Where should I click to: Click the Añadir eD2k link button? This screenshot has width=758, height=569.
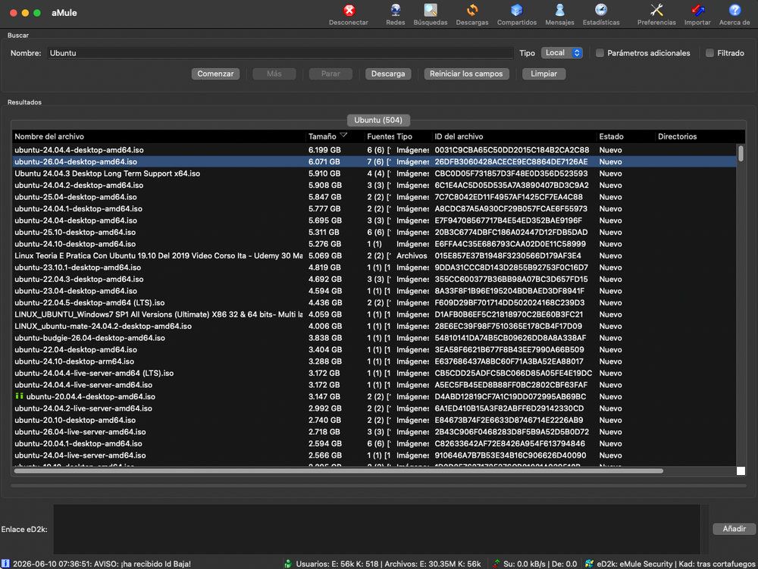click(734, 529)
